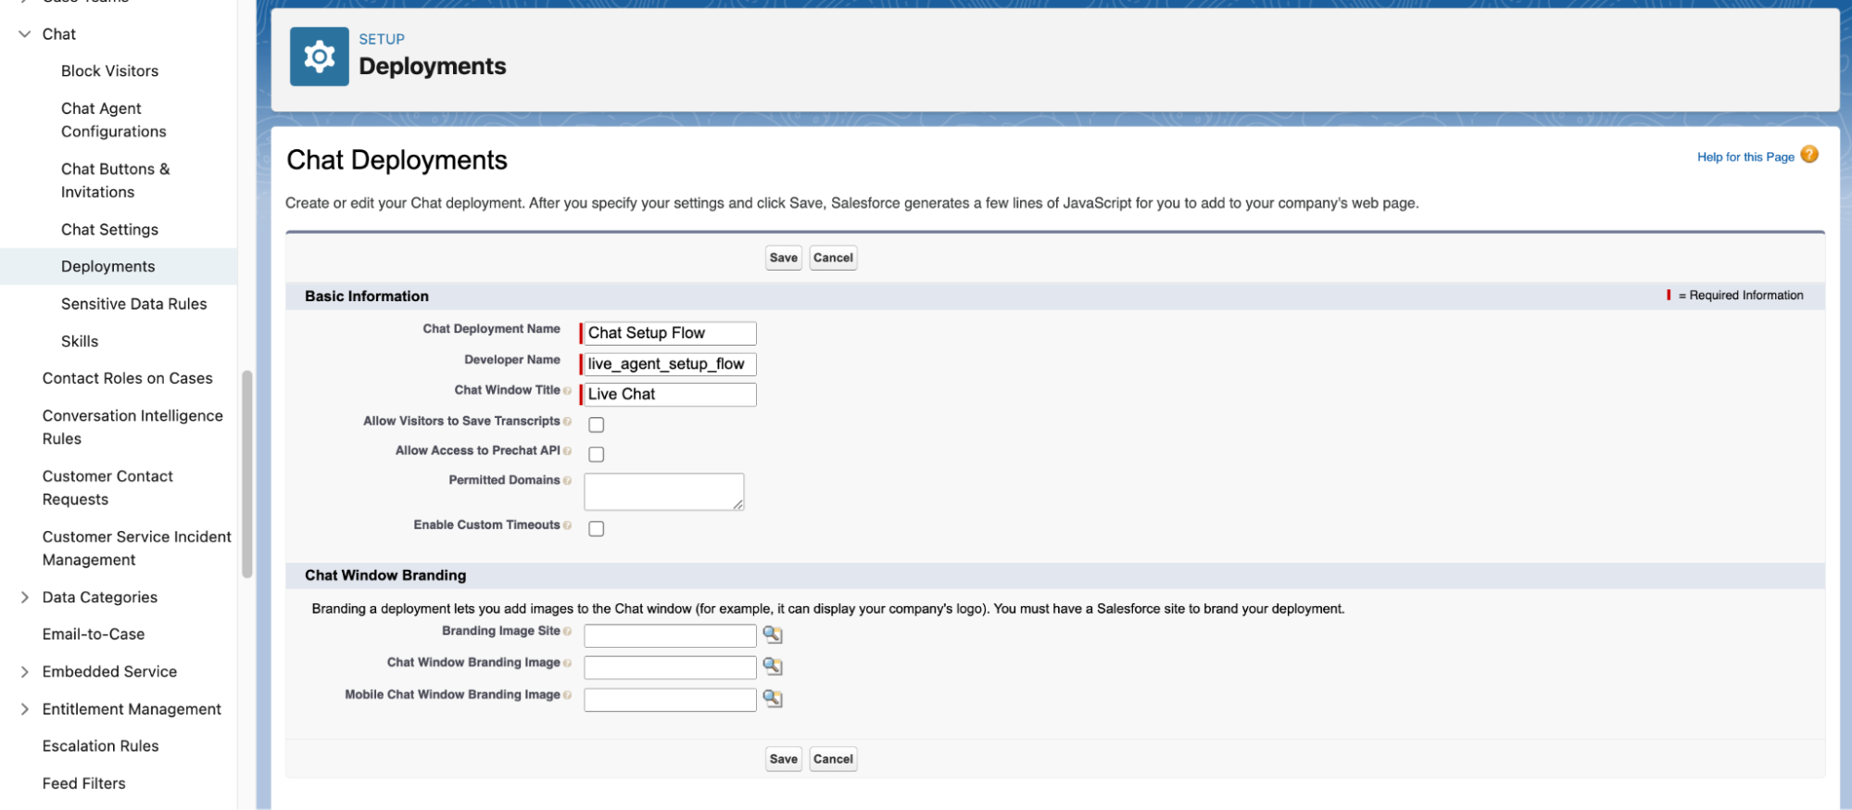Click the Setup gear icon beside Deployments
This screenshot has width=1852, height=810.
click(319, 57)
